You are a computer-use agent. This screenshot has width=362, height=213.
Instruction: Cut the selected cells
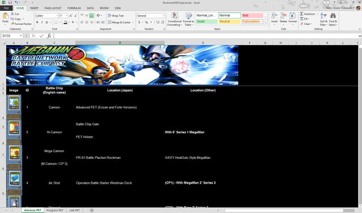pyautogui.click(x=15, y=14)
